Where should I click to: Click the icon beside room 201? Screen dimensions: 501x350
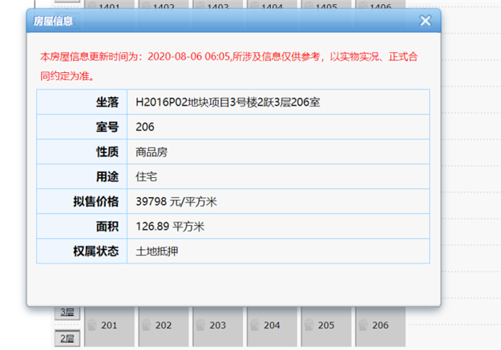pos(92,325)
